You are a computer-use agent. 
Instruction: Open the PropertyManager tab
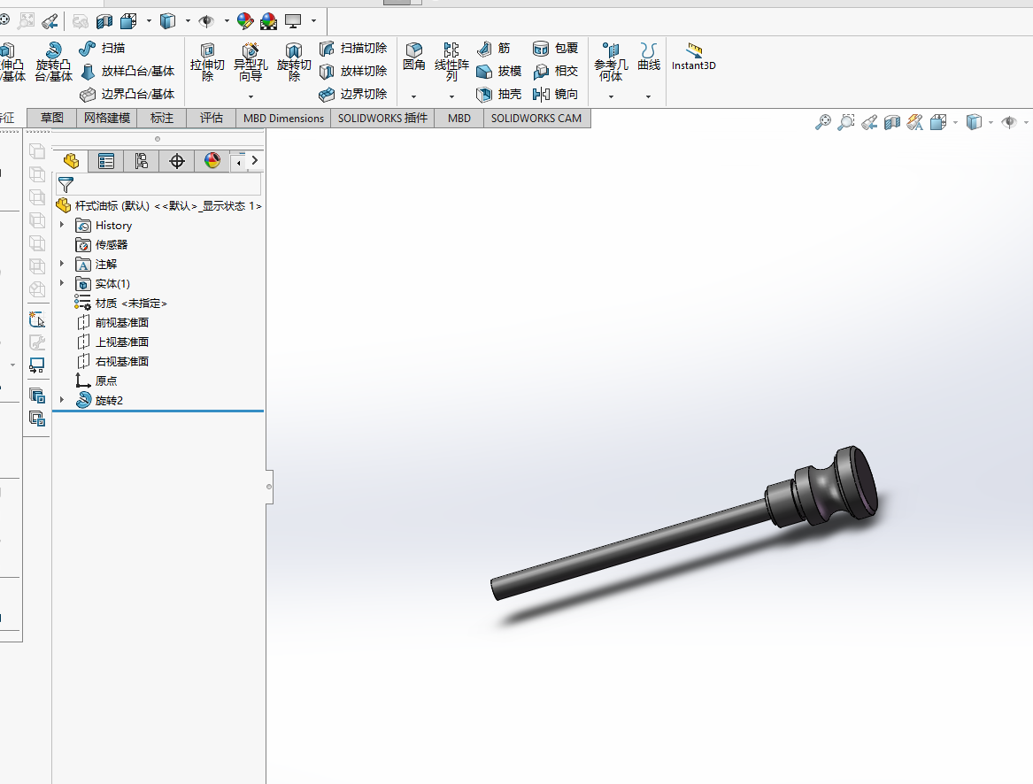(x=106, y=161)
